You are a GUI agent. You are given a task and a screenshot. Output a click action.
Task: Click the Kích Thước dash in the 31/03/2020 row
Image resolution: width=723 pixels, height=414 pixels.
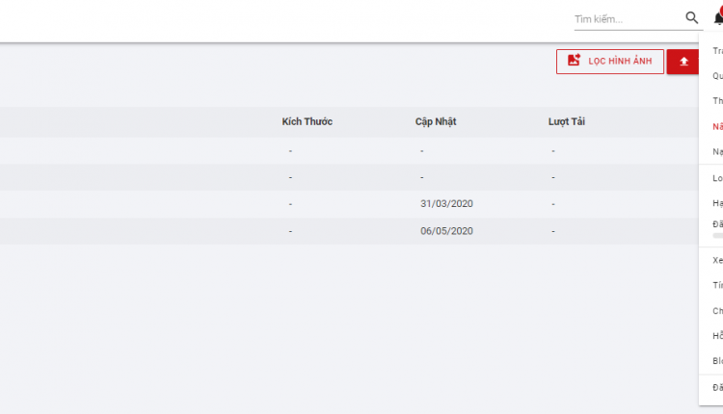pos(290,204)
